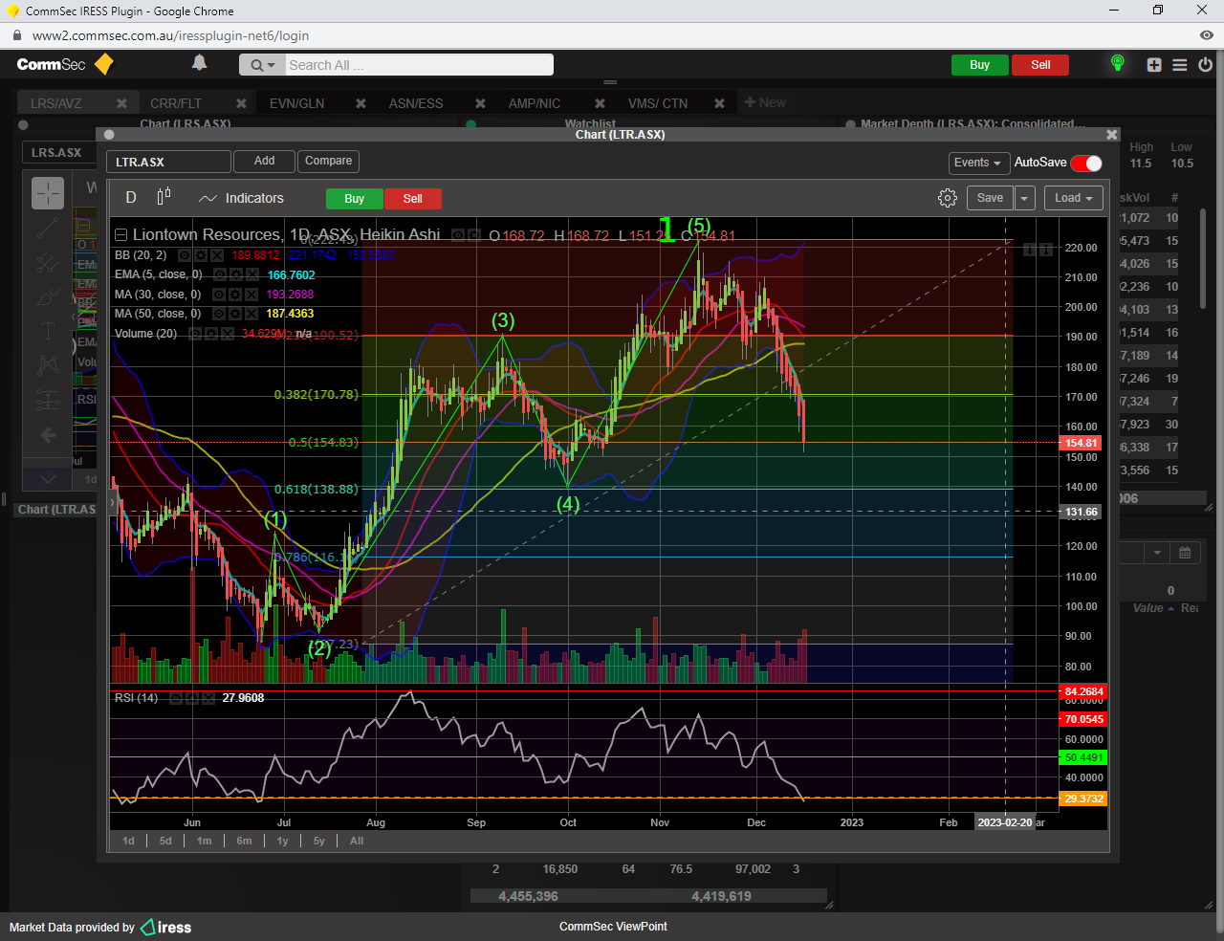The image size is (1224, 941).
Task: Click the power logout icon
Action: 1205,65
